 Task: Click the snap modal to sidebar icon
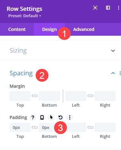[x=108, y=8]
